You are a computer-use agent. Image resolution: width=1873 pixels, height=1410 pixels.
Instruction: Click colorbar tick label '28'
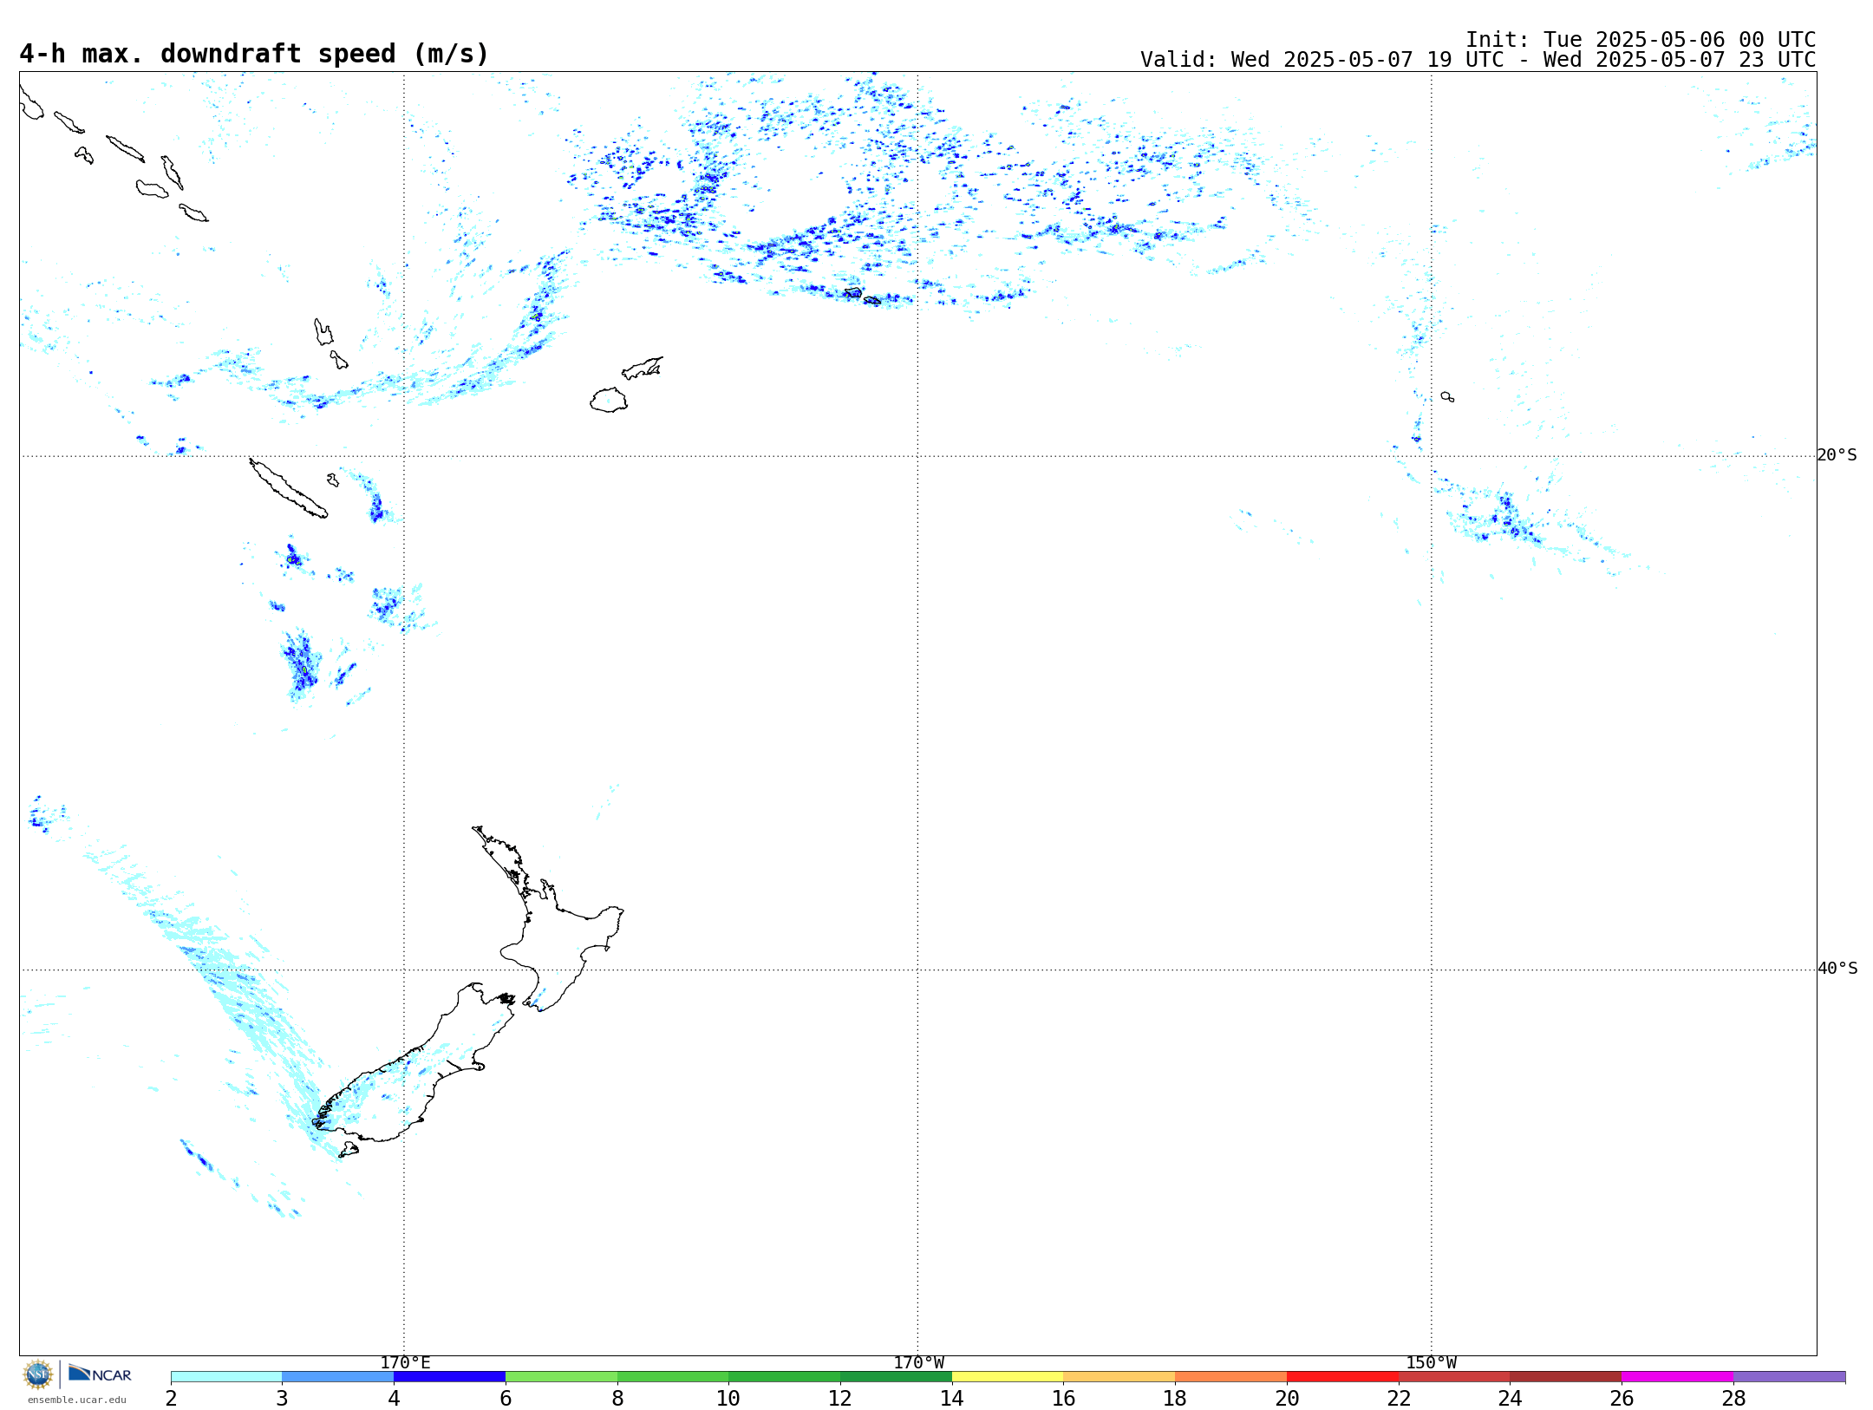(1733, 1398)
